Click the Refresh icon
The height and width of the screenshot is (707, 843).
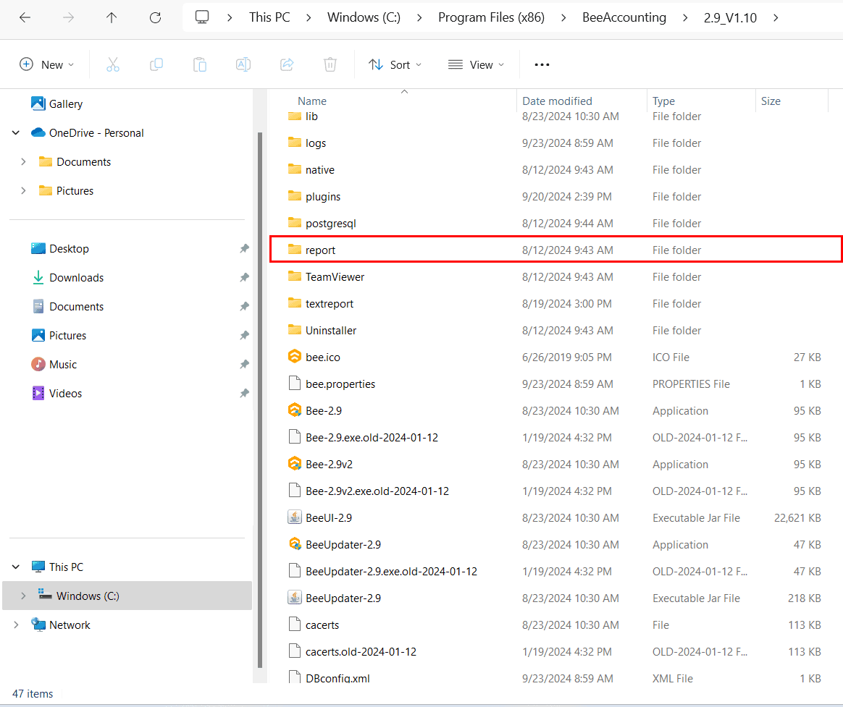(155, 17)
